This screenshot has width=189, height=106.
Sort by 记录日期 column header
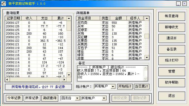point(13,18)
